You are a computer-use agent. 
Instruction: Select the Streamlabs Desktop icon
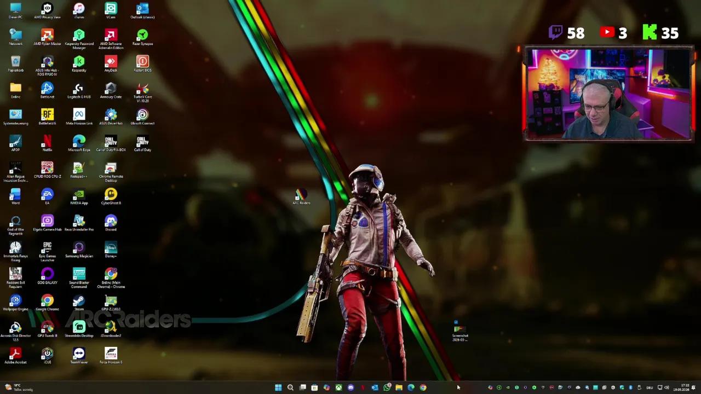79,329
